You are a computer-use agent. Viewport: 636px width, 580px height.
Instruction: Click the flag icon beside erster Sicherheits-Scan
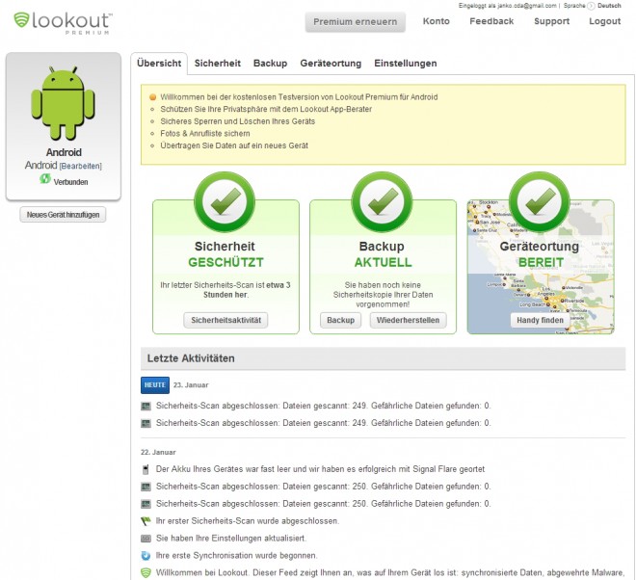146,521
